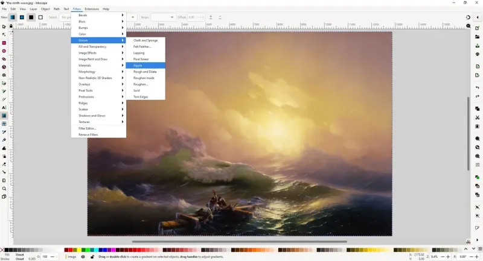Select the Zoom magnifier tool
483x261 pixels.
4,189
